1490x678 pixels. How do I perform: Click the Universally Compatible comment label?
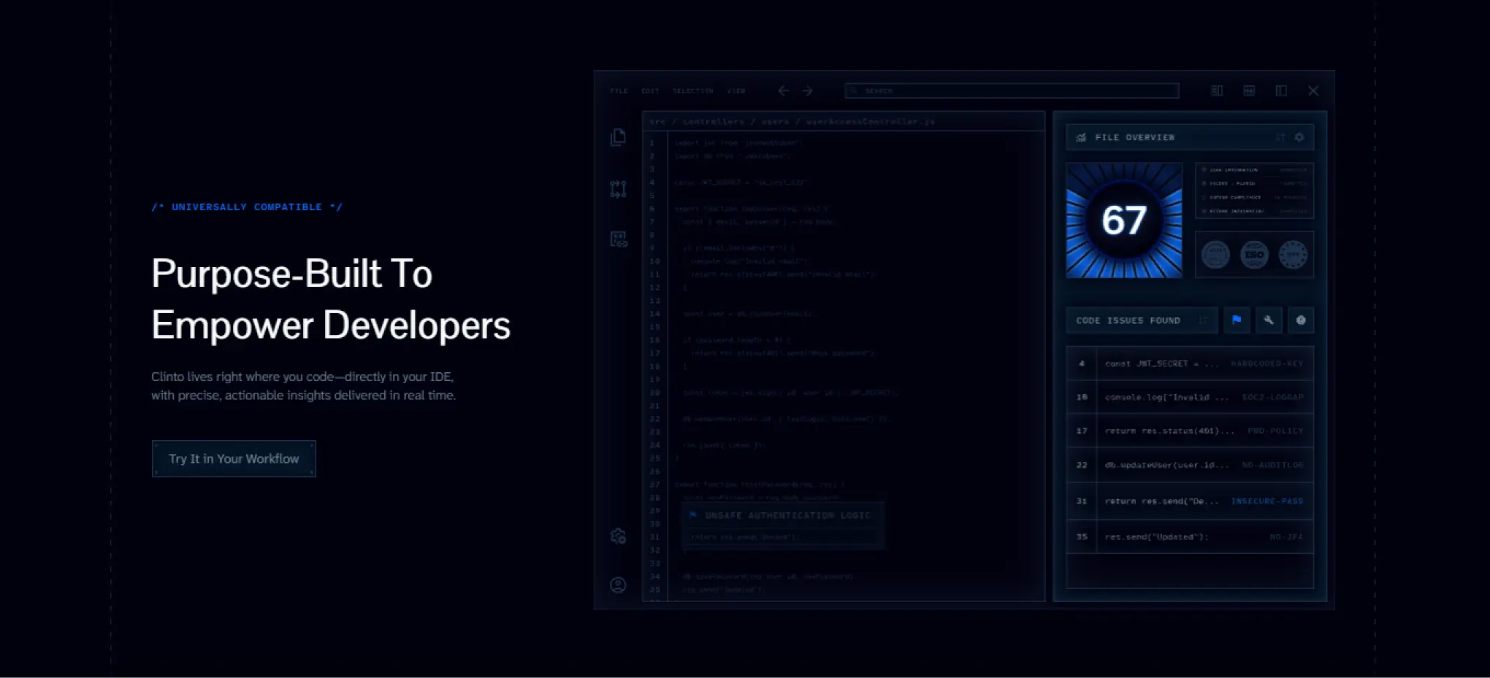[247, 207]
